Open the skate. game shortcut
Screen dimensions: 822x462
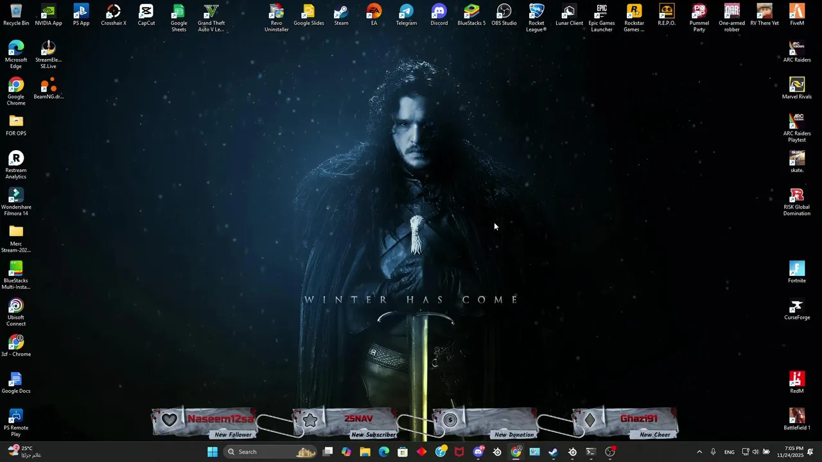tap(797, 162)
